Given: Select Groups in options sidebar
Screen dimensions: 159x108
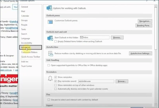Looking at the screenshot, I should 31,20.
